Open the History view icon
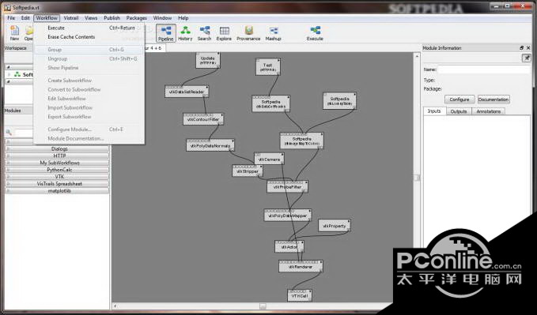Screen dimensions: 537x315 click(185, 33)
